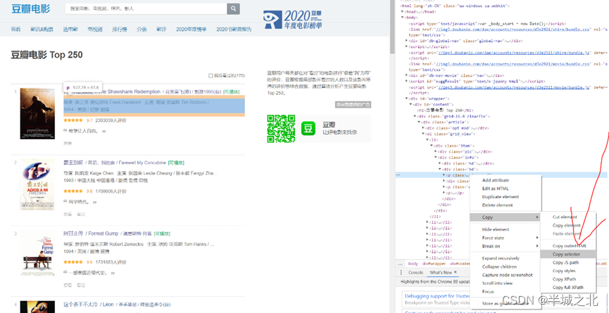Switch to the What's New tab
This screenshot has height=313, width=609.
coord(441,273)
